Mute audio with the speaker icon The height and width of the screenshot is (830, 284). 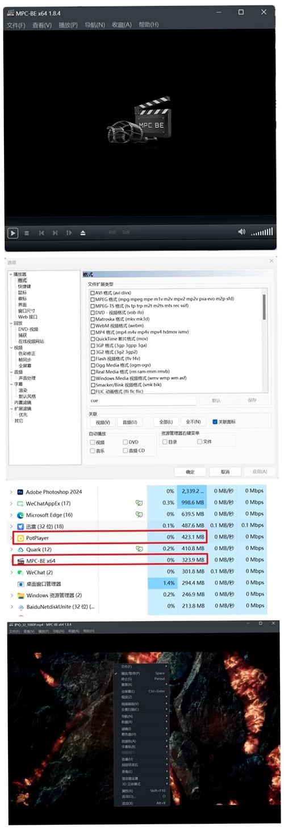241,232
